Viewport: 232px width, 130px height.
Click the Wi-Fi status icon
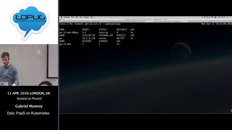point(212,17)
